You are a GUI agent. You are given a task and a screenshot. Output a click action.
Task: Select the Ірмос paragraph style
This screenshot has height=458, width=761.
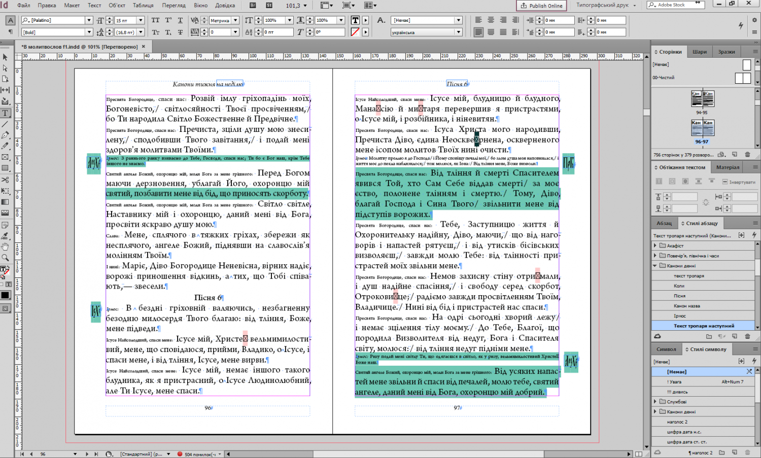pyautogui.click(x=704, y=316)
